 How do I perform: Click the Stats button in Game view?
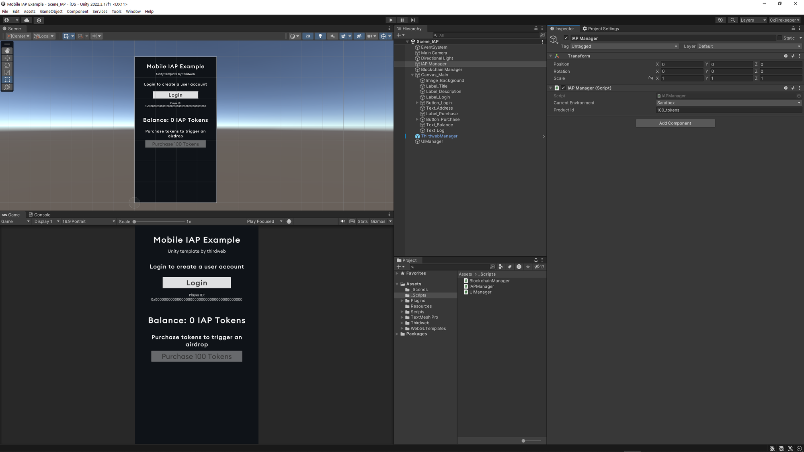point(362,221)
